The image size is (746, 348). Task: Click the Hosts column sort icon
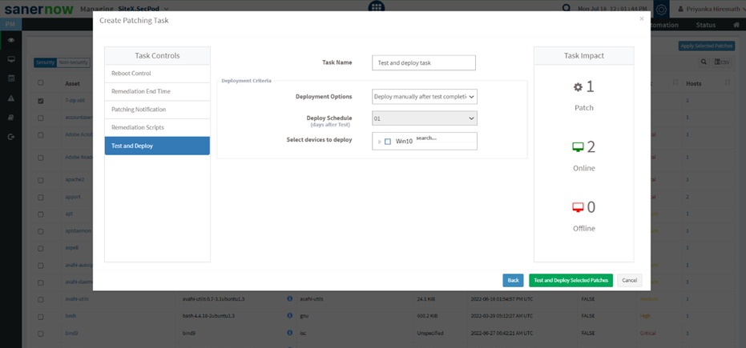click(727, 83)
